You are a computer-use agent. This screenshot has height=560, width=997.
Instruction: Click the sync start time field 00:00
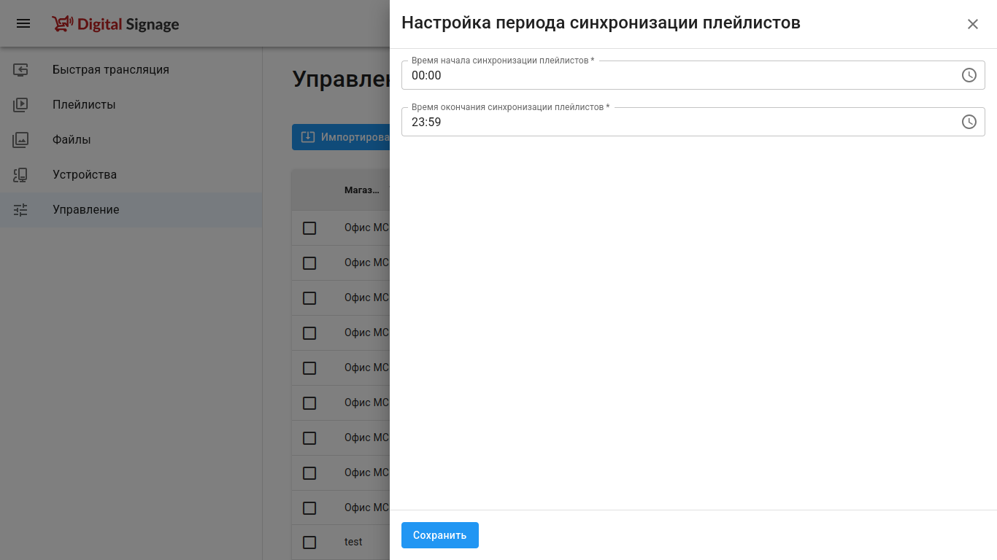point(679,76)
